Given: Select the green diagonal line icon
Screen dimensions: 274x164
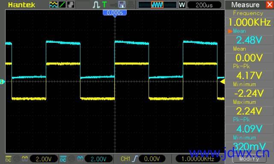Looking at the screenshot, I should (62, 5).
